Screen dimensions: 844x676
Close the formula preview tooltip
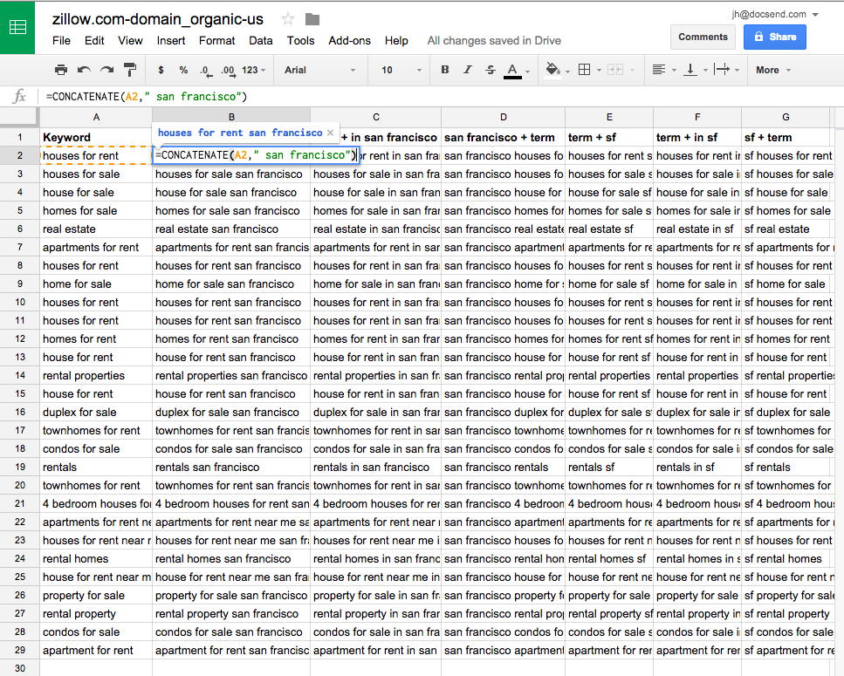click(331, 133)
